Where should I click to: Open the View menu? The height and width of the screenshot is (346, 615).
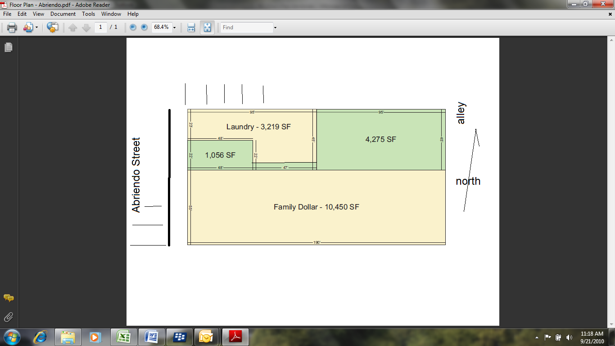[x=38, y=14]
